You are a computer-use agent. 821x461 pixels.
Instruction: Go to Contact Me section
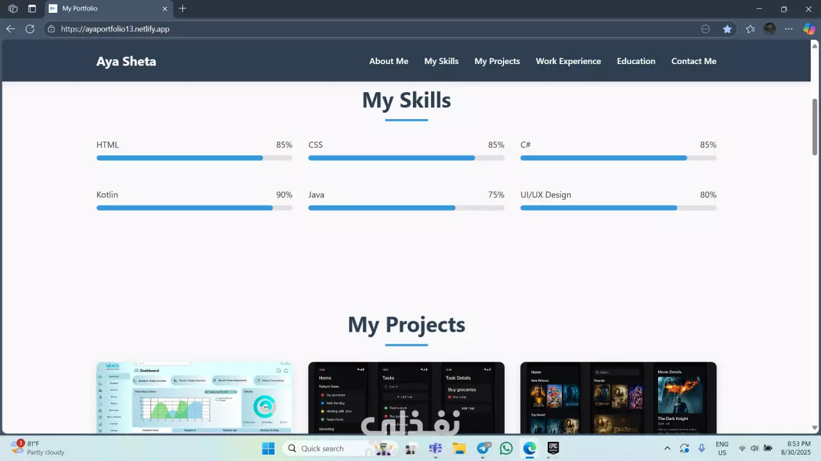pyautogui.click(x=694, y=61)
